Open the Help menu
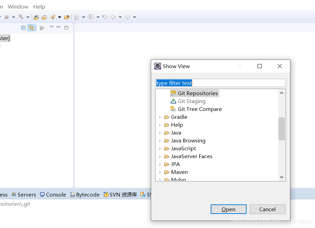This screenshot has height=228, width=315. click(39, 7)
